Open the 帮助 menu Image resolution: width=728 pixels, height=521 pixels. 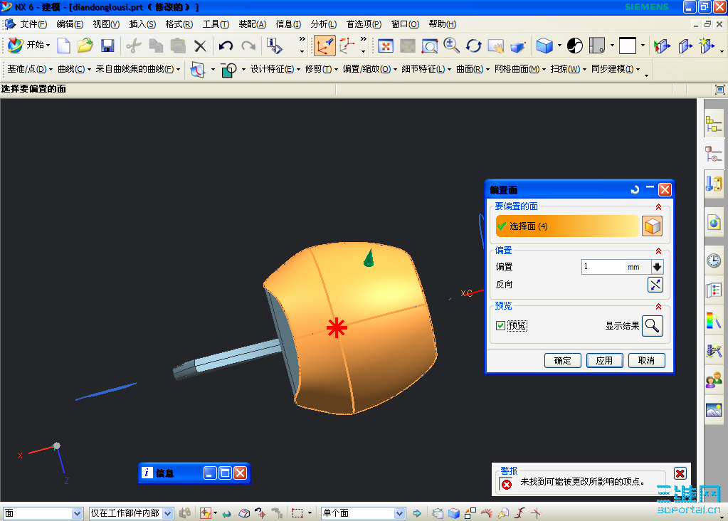point(443,24)
